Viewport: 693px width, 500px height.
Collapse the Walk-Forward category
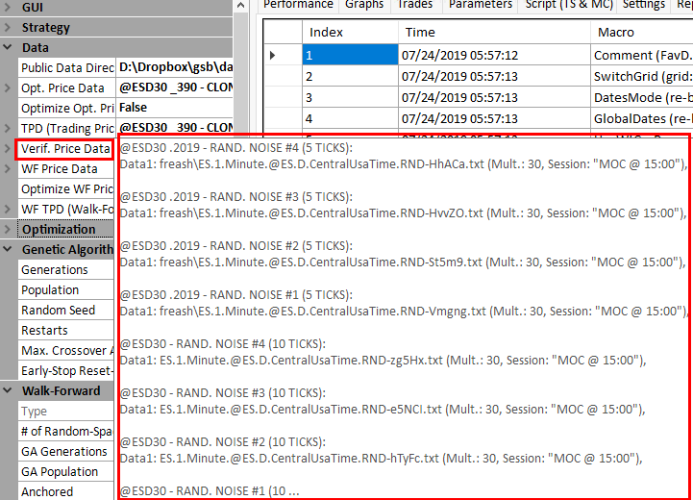9,391
